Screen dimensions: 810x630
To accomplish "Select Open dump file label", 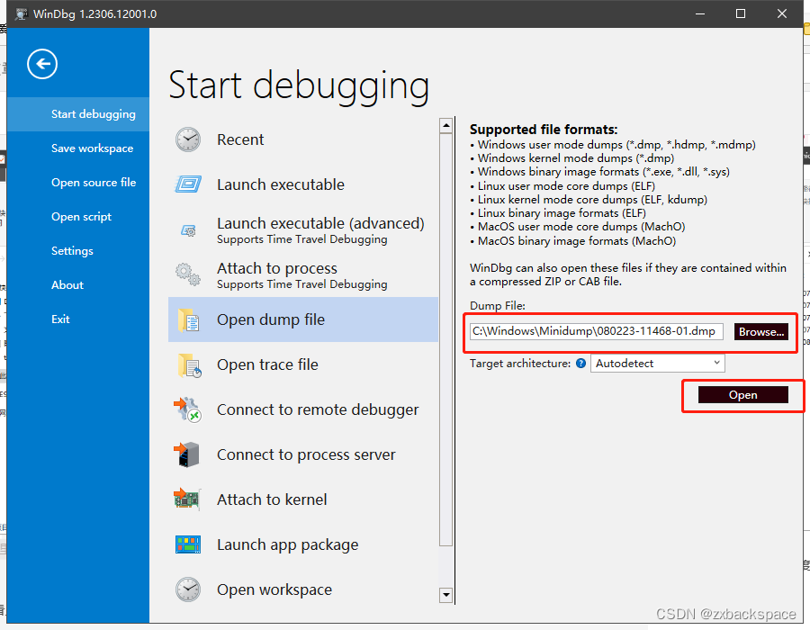I will (271, 319).
